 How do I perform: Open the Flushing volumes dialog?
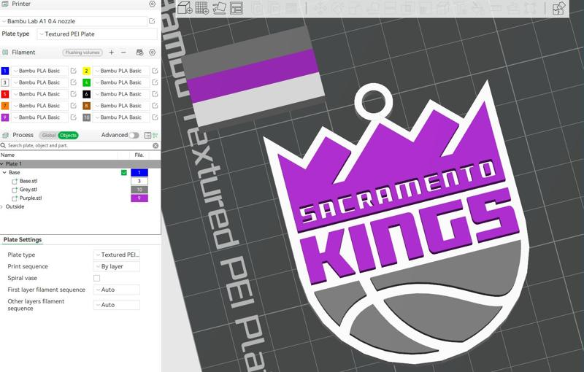[82, 53]
